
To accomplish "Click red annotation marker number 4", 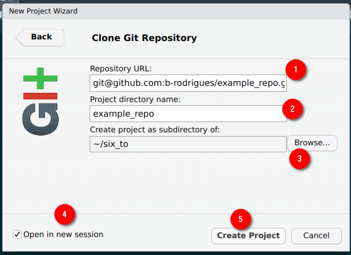I will (64, 214).
